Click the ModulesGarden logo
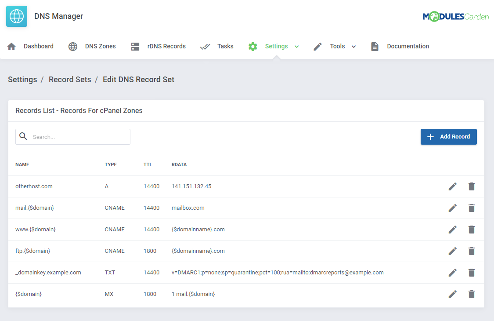494x321 pixels. click(x=455, y=16)
